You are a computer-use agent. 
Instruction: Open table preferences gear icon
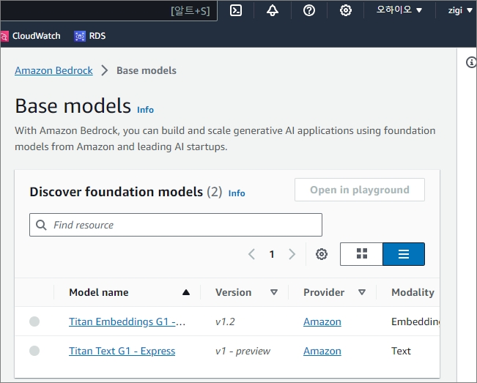[x=322, y=254]
